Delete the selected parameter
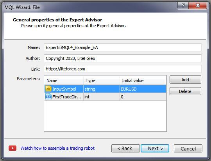Viewport: 211px width, 161px height. [185, 91]
